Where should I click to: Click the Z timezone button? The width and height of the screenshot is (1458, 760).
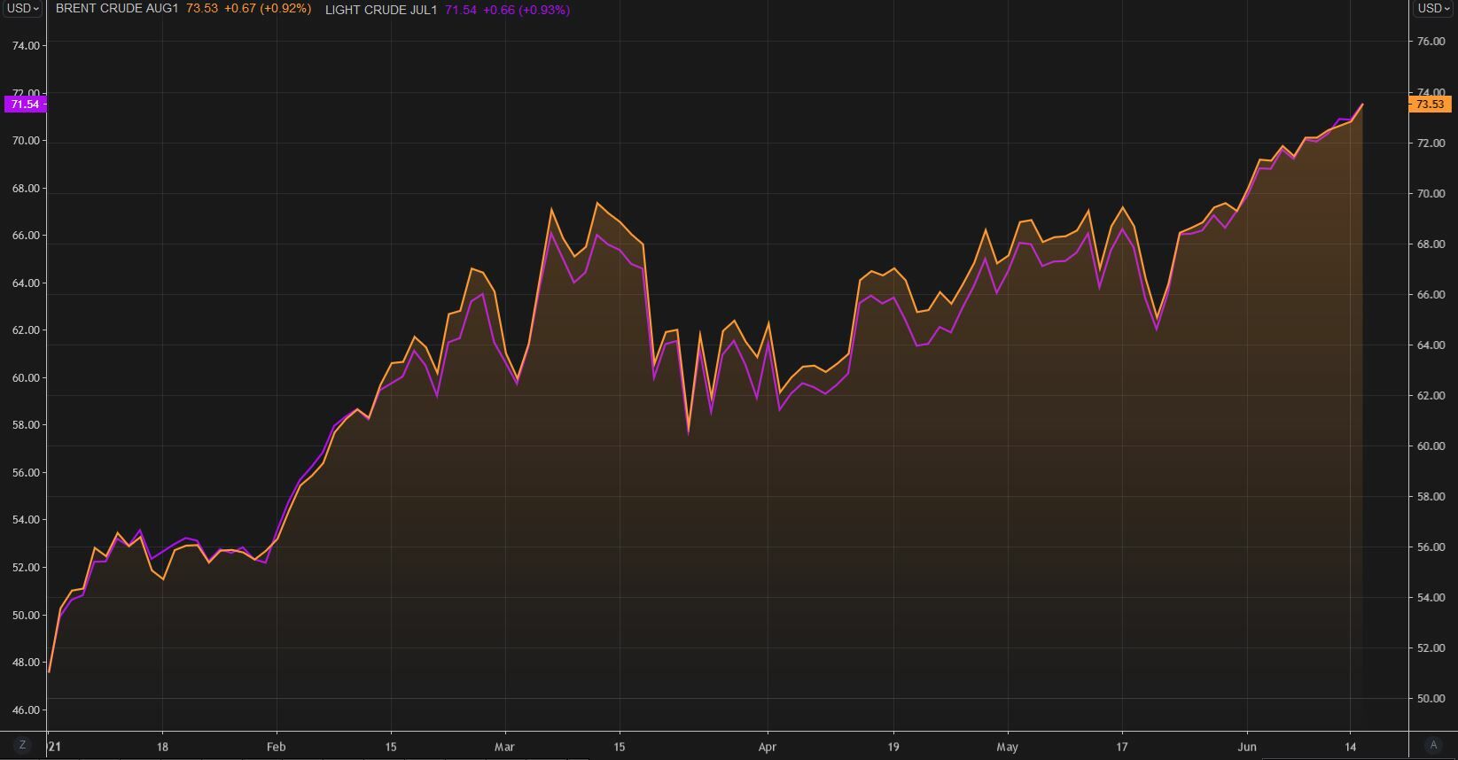point(22,745)
